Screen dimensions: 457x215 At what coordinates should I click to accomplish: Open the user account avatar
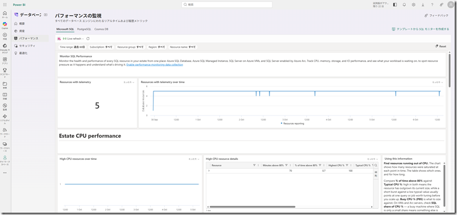[451, 5]
